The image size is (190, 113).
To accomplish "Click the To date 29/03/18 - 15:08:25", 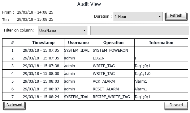I will [x=35, y=20].
